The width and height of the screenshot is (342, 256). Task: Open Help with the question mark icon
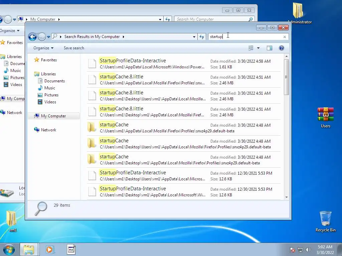pos(282,48)
